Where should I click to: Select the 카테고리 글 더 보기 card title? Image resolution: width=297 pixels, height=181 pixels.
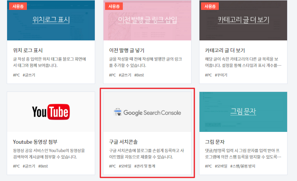(225, 50)
